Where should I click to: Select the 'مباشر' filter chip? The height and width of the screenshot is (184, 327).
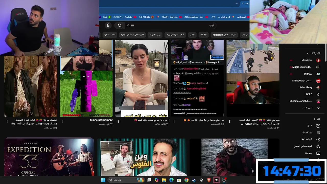[192, 35]
